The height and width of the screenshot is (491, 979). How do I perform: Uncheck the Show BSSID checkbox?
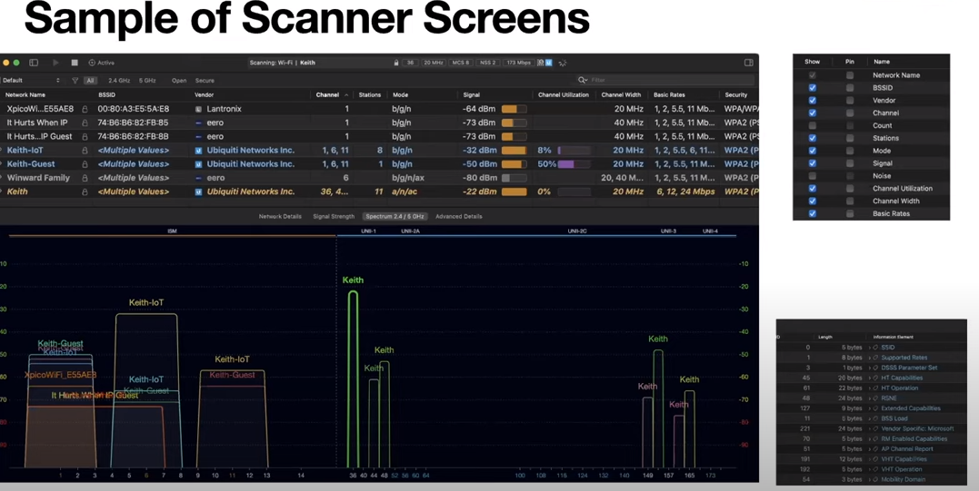point(812,88)
